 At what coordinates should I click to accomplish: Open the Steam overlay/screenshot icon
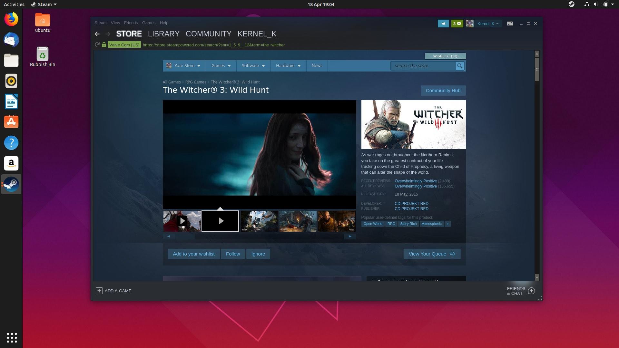510,24
